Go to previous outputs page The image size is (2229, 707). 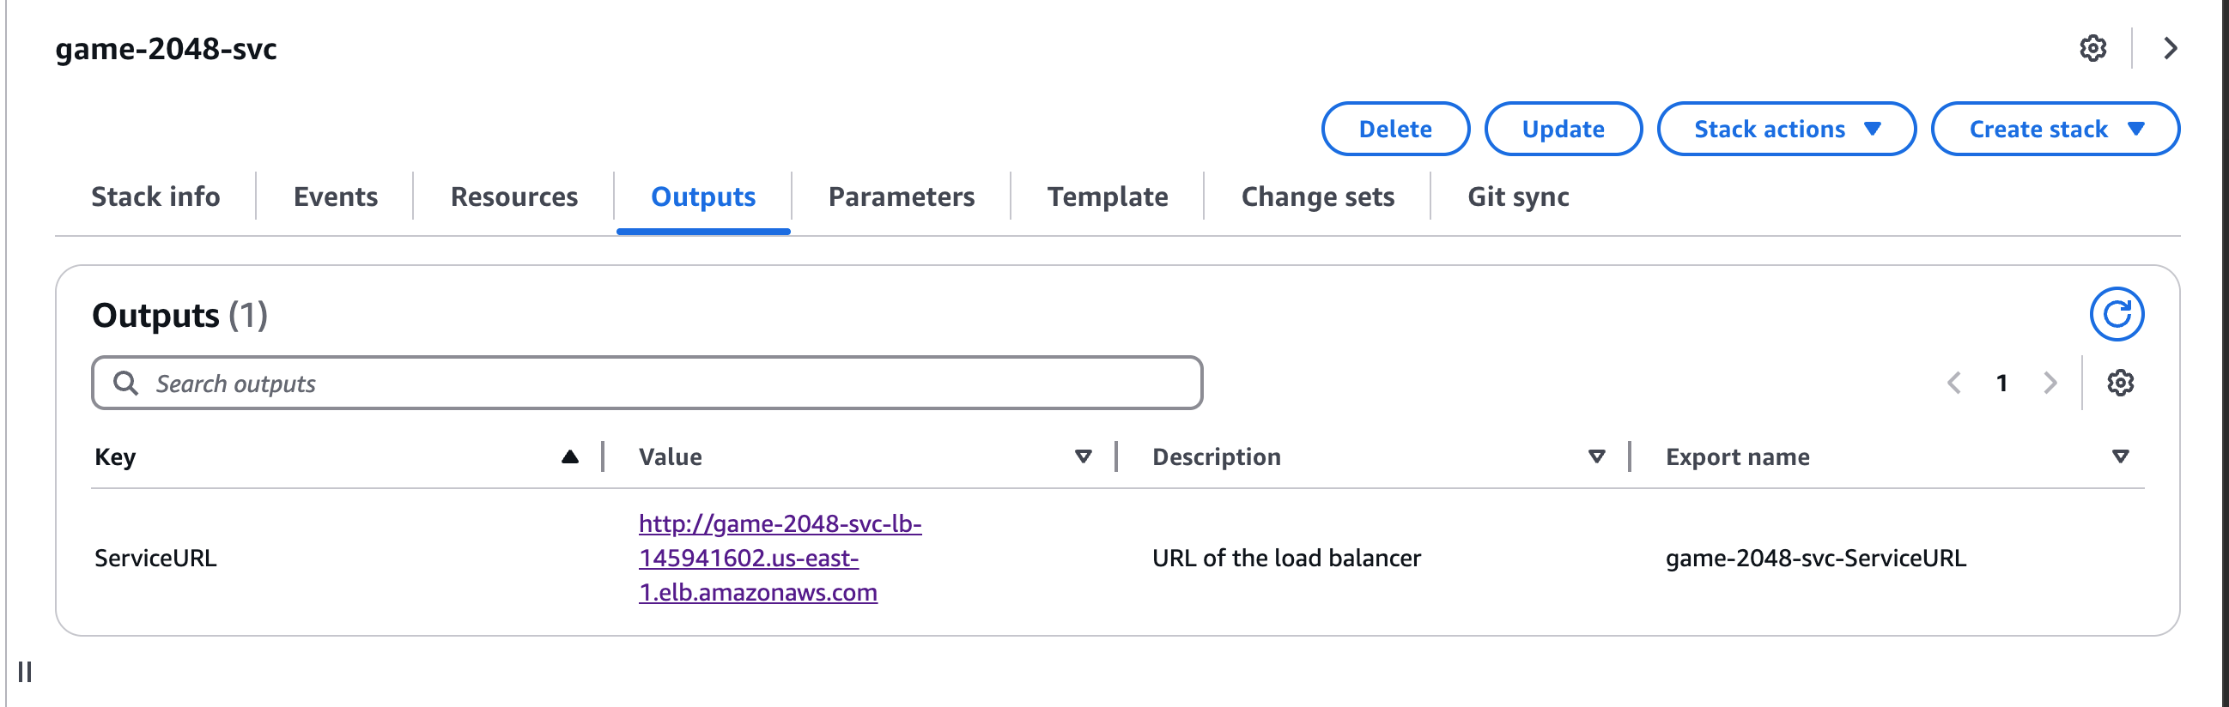[x=1954, y=383]
